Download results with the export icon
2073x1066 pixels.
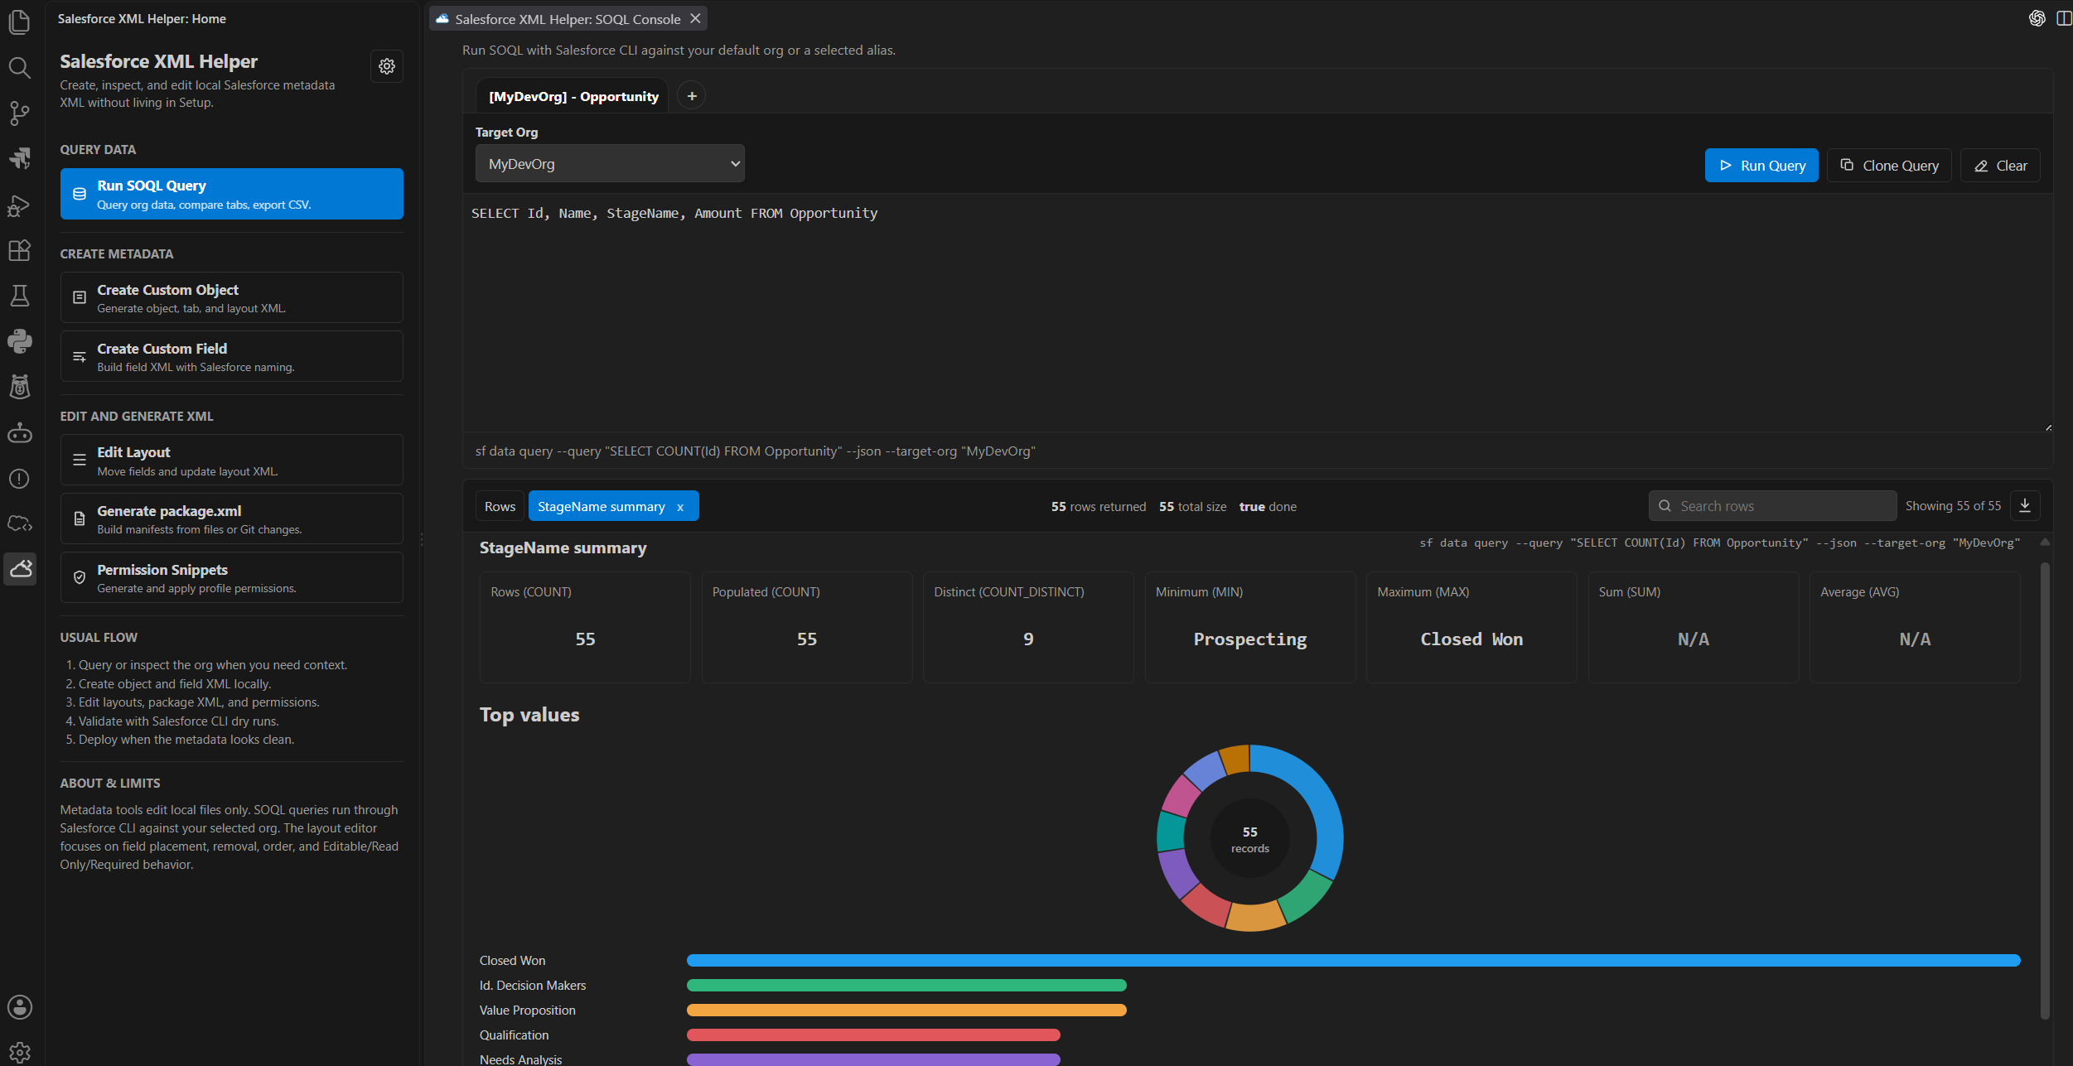pos(2025,505)
